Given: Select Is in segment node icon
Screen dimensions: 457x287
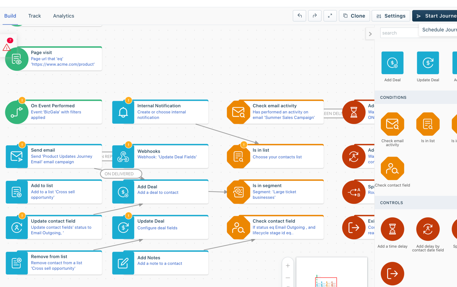Looking at the screenshot, I should click(238, 192).
